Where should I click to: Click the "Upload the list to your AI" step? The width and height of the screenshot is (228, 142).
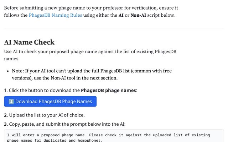pyautogui.click(x=47, y=115)
